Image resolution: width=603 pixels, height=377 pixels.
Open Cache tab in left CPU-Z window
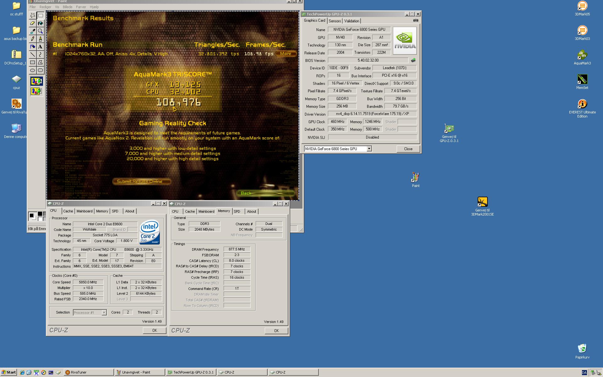(x=68, y=211)
